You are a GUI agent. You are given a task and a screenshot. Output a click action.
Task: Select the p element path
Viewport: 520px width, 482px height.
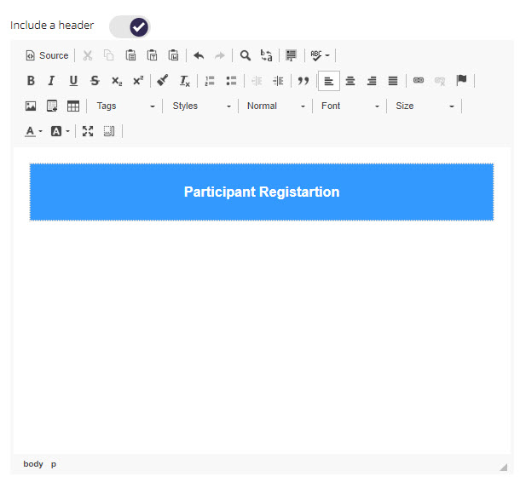coord(54,464)
